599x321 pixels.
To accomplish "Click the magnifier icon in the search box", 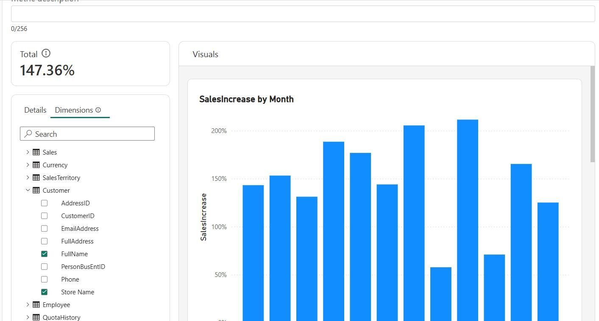I will coord(28,133).
